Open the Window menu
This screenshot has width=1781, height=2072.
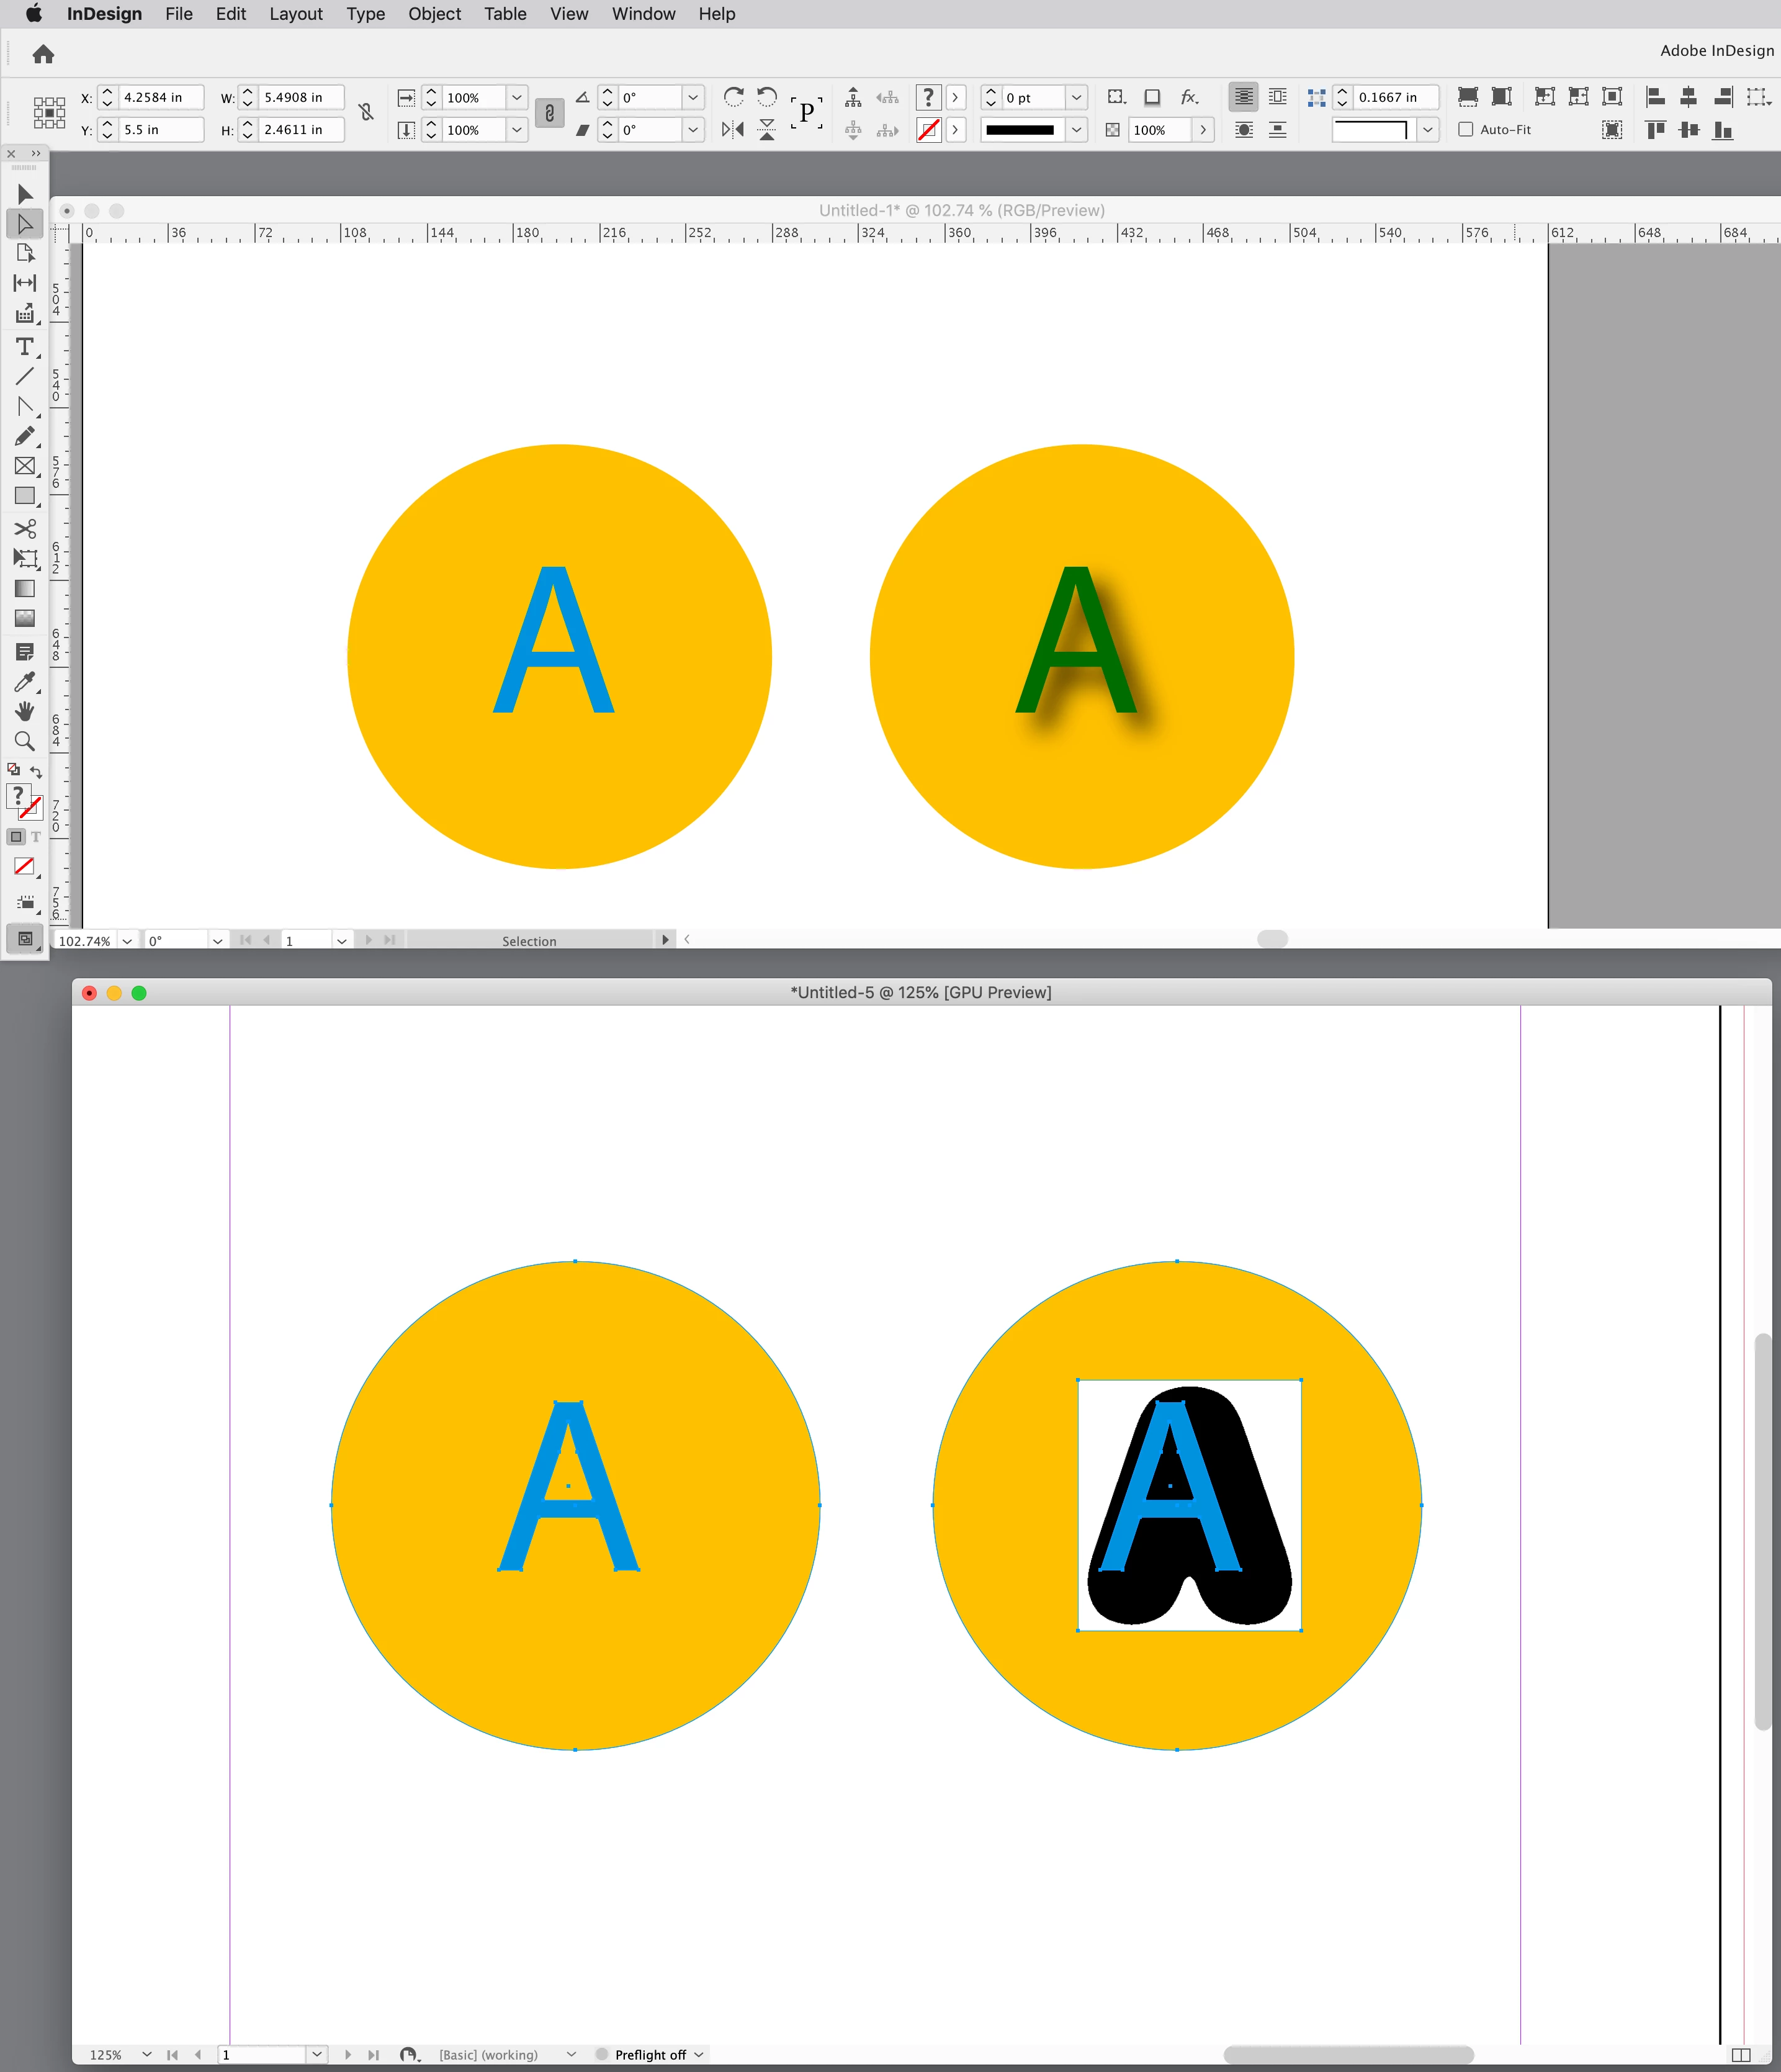coord(643,14)
